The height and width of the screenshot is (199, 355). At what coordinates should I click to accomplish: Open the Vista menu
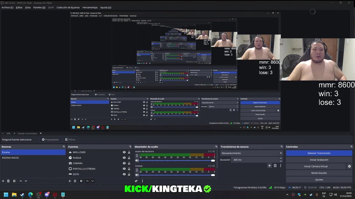(28, 7)
